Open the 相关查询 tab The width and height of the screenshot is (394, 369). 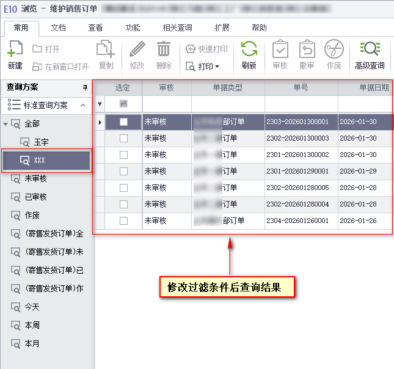coord(177,28)
